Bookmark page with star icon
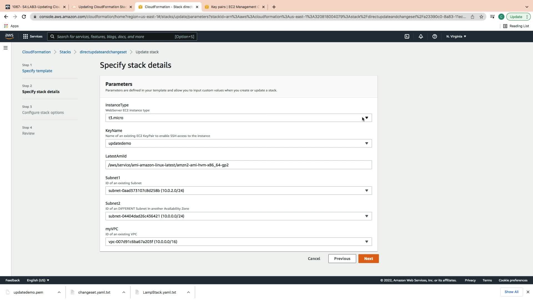 coord(481,17)
